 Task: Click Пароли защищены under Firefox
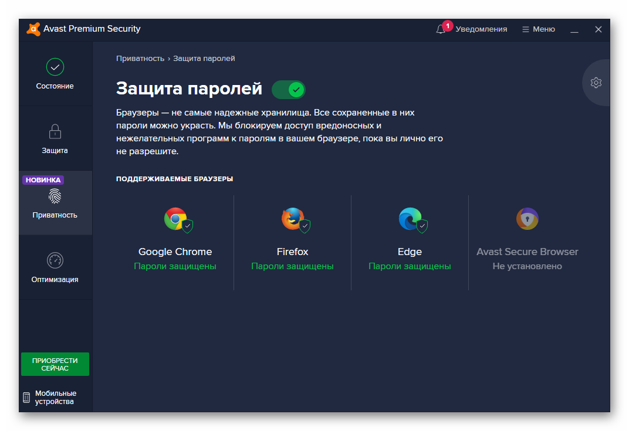(292, 266)
